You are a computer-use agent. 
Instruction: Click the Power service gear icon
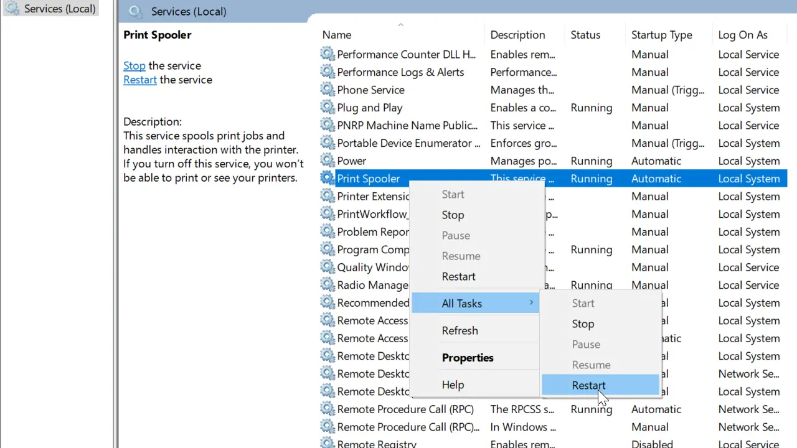point(328,161)
